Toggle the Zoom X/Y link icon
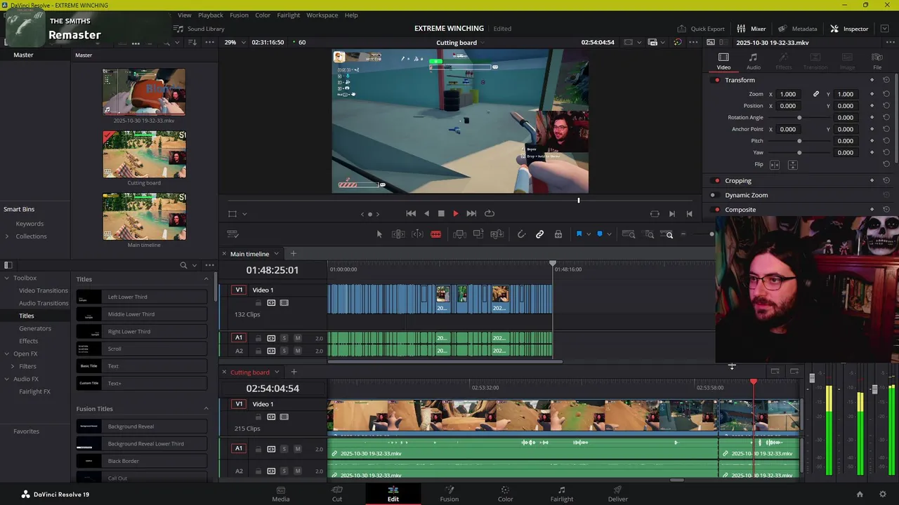The image size is (899, 505). coord(816,94)
